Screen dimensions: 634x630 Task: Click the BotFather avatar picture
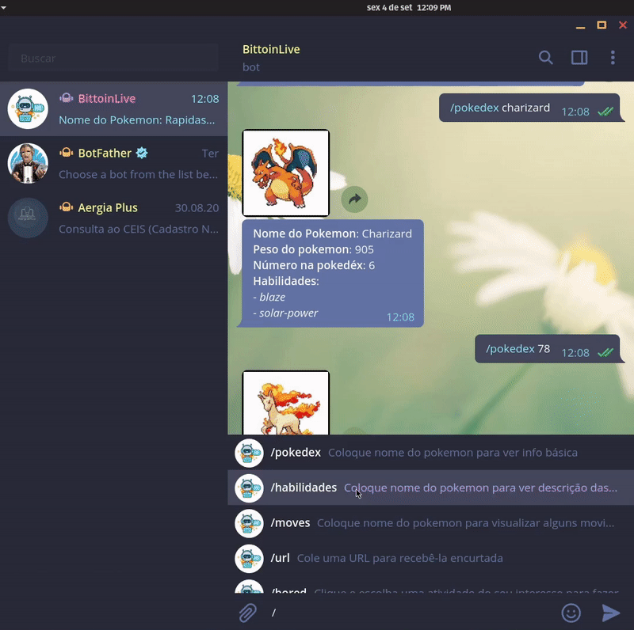(28, 163)
